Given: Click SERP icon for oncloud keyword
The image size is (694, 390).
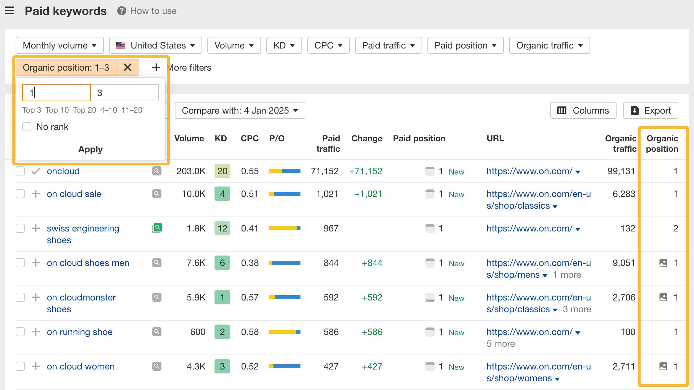Looking at the screenshot, I should click(157, 171).
